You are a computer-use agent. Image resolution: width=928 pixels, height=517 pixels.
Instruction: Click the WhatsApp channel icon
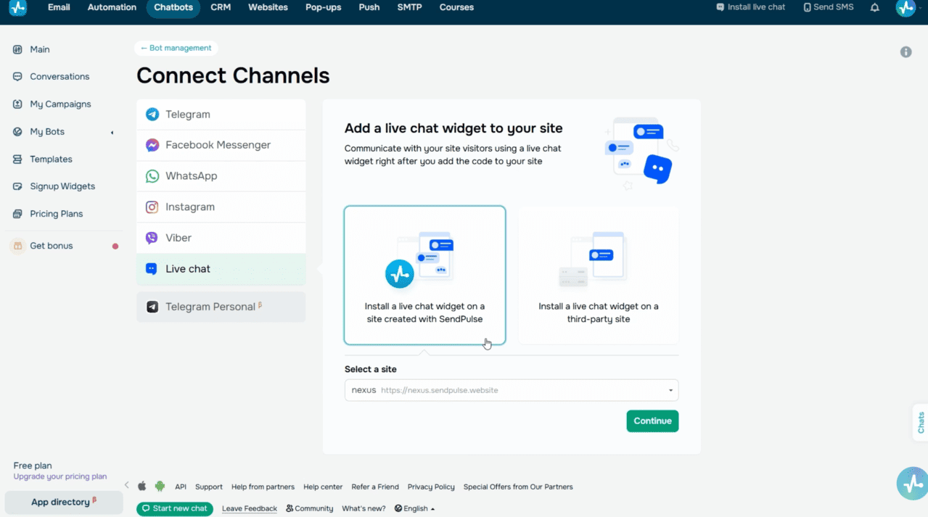point(152,176)
